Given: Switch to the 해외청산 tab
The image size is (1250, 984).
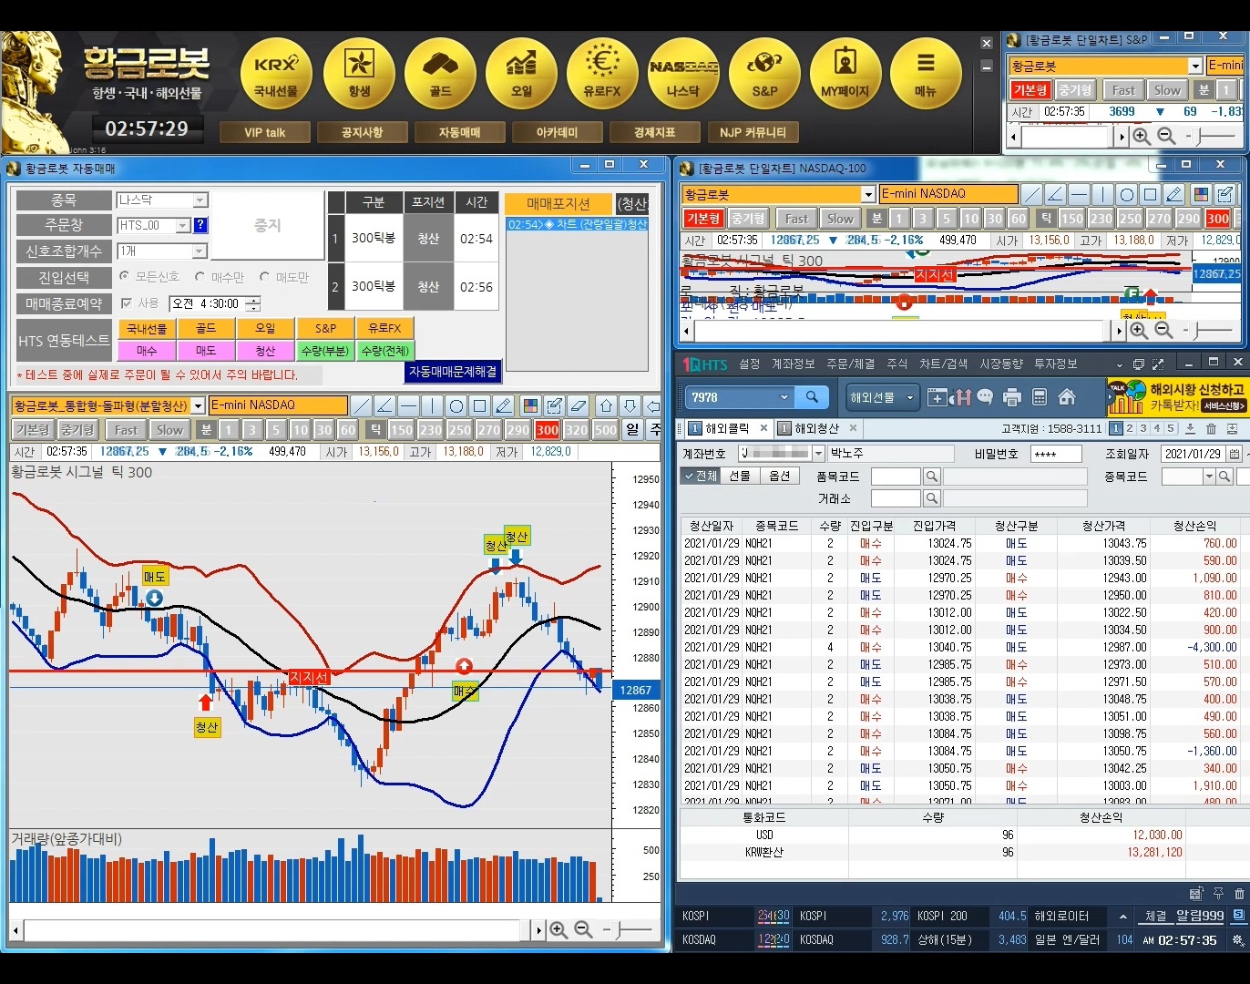Looking at the screenshot, I should click(816, 428).
